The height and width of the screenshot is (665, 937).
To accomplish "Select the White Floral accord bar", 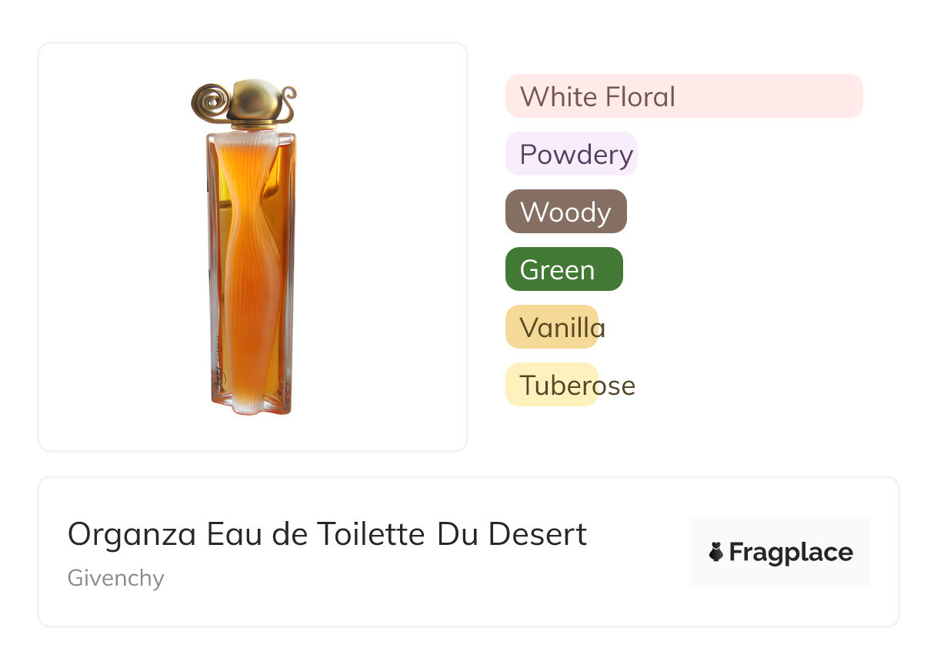I will click(683, 96).
